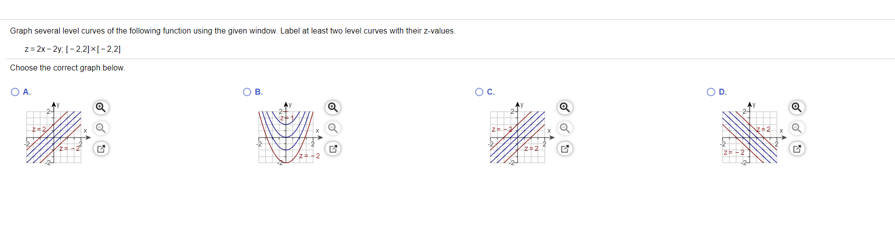Open graph A in popup window
The width and height of the screenshot is (895, 240).
[x=101, y=149]
